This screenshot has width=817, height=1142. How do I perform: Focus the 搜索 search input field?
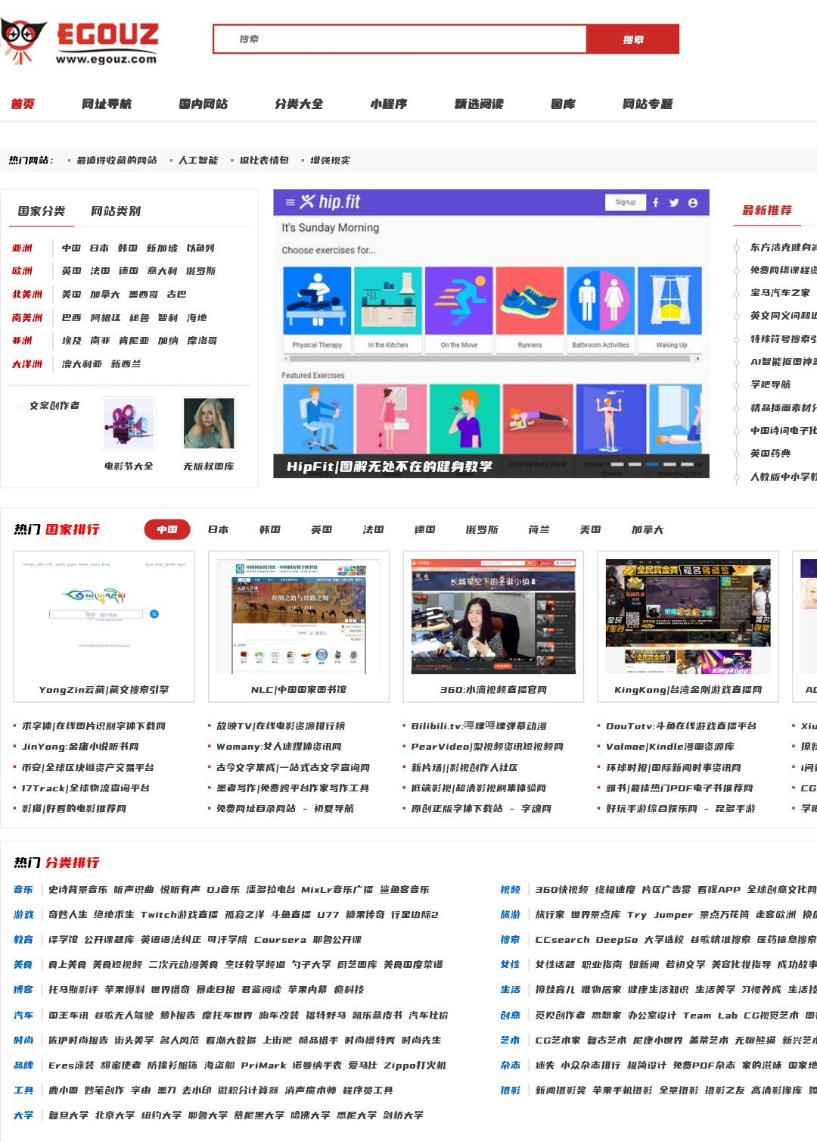400,39
